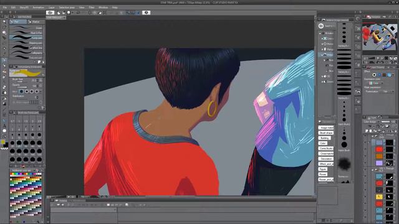Viewport: 399px width, 224px height.
Task: Open the File menu
Action: click(4, 7)
